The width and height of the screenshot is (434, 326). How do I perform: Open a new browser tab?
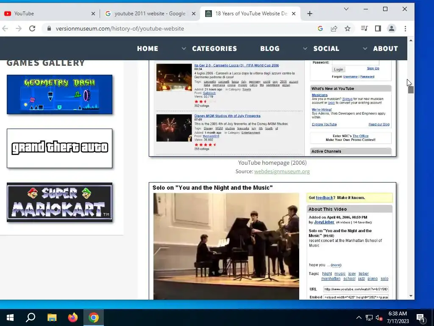(310, 14)
